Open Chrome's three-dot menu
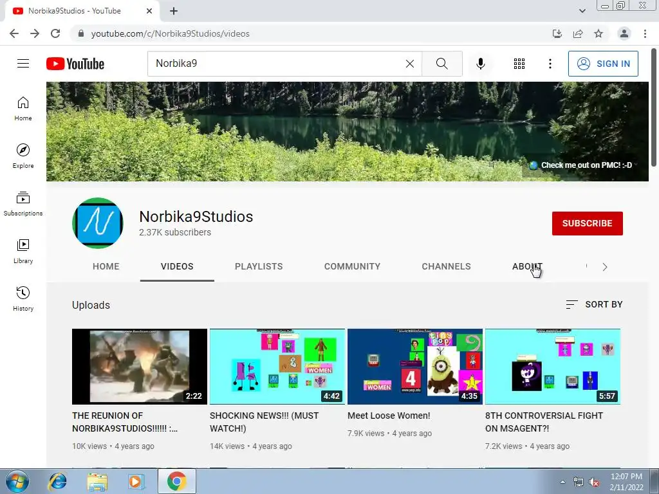This screenshot has height=494, width=659. click(645, 33)
